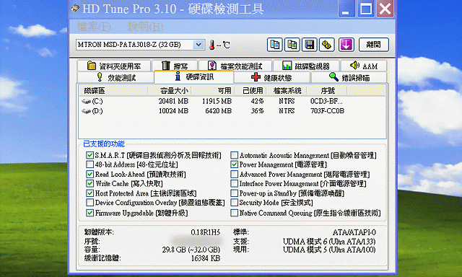Viewport: 462px width, 277px height.
Task: Click the 36% used cell
Action: [x=257, y=111]
